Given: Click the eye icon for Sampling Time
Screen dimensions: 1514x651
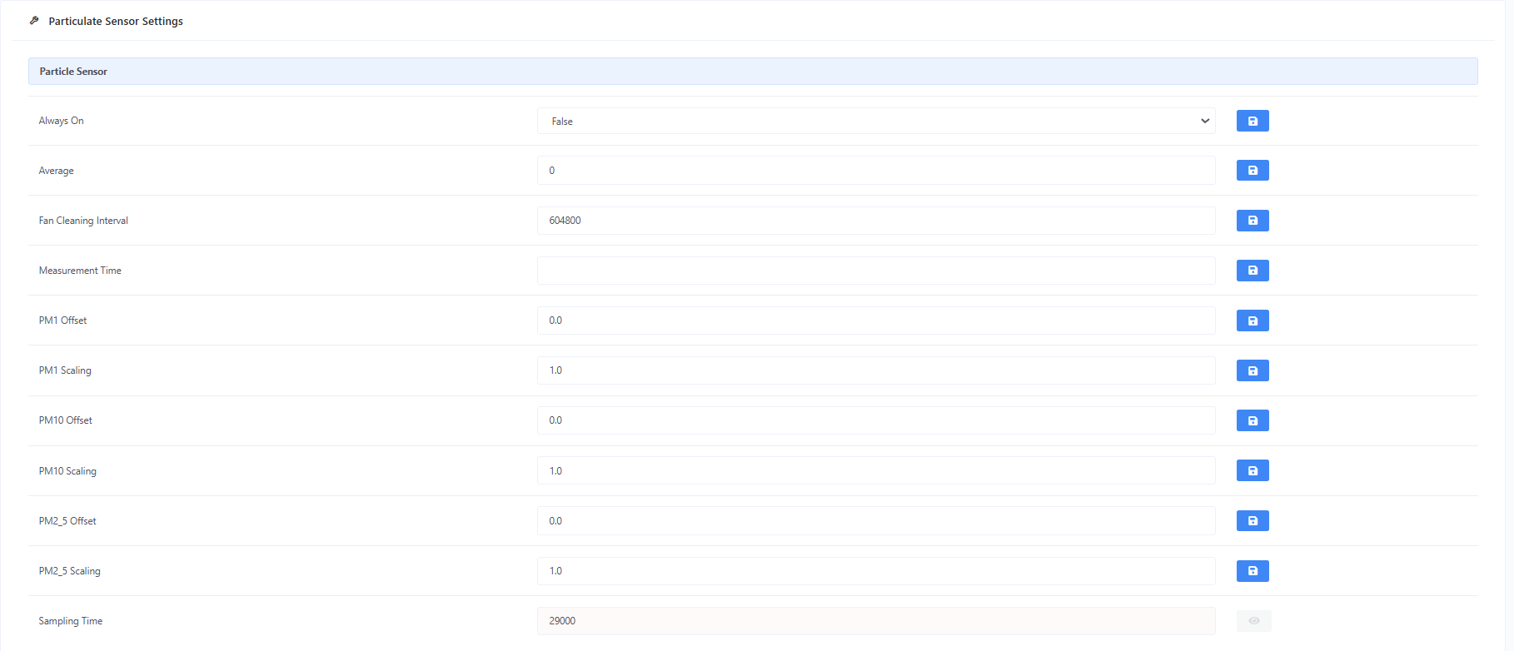Looking at the screenshot, I should click(x=1253, y=621).
